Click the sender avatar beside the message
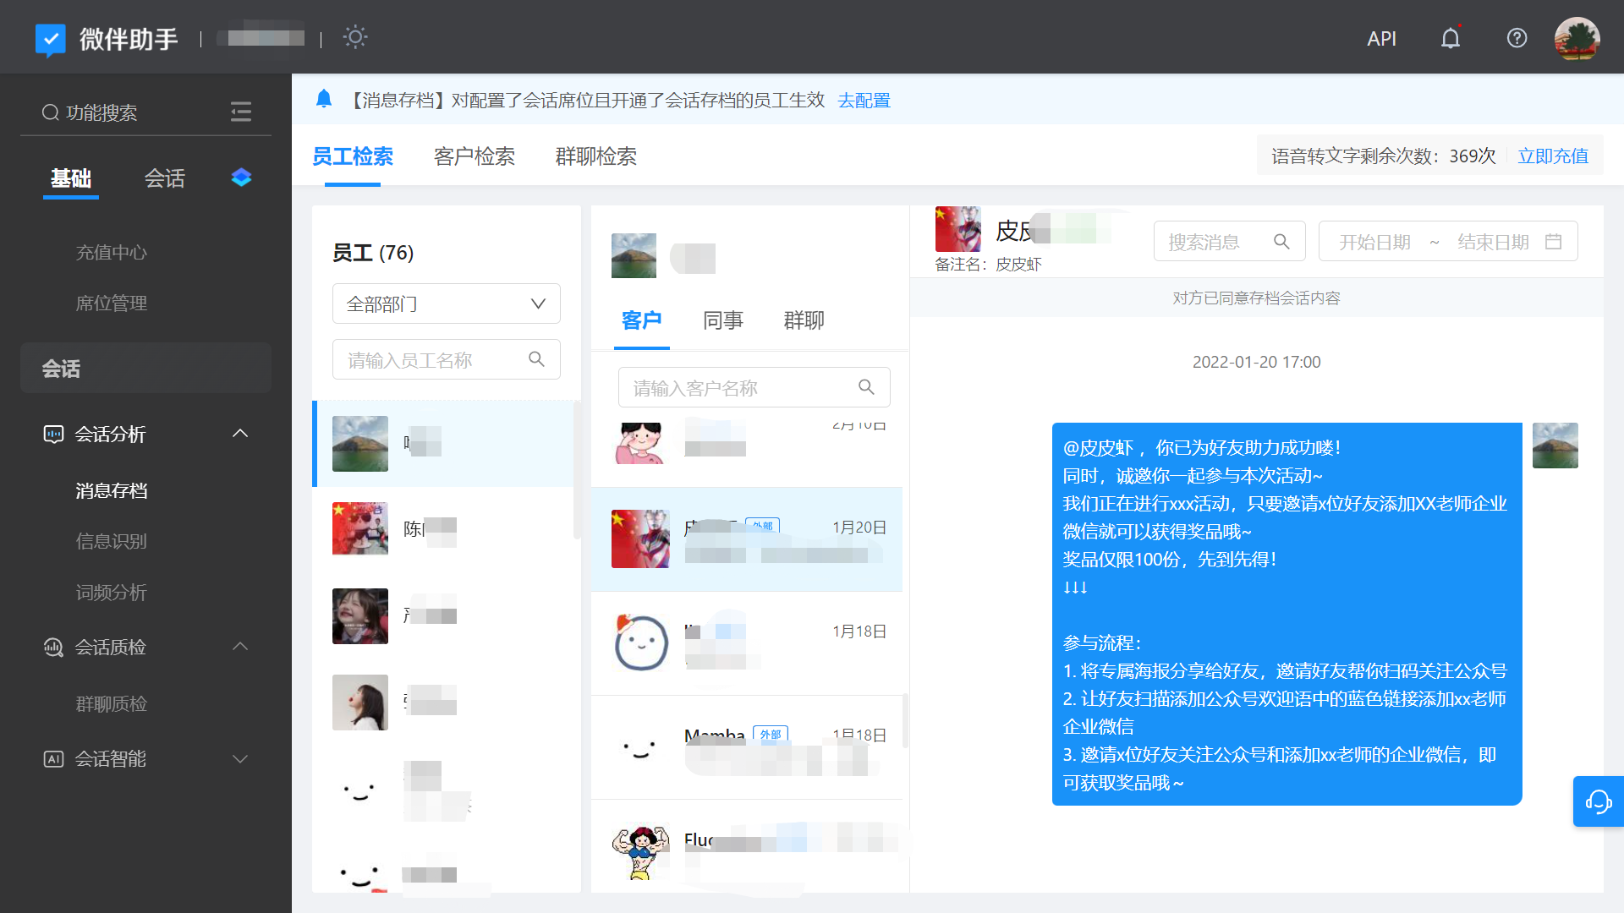1624x913 pixels. [x=1555, y=446]
